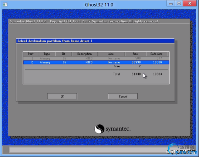The image size is (199, 157).
Task: Select partition 2 Primary NTFS row
Action: click(96, 62)
